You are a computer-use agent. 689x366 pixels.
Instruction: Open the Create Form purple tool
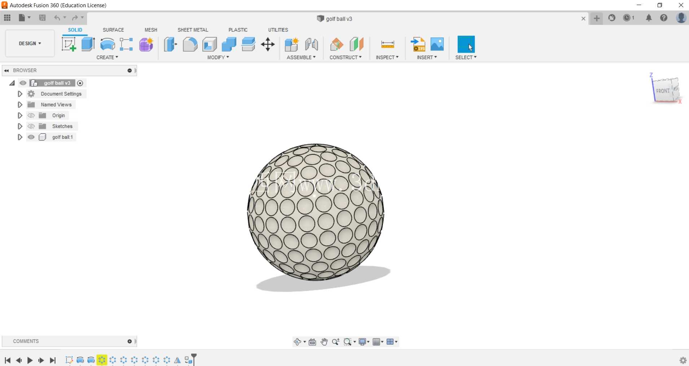pyautogui.click(x=146, y=44)
